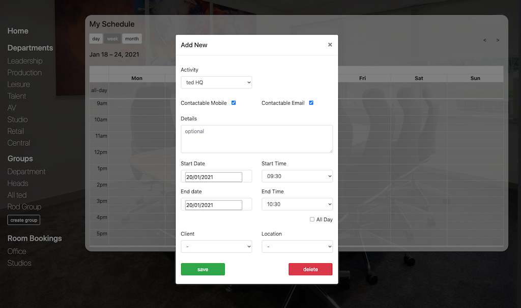Screen dimensions: 521x308
Task: Enable the All Day checkbox
Action: (312, 220)
